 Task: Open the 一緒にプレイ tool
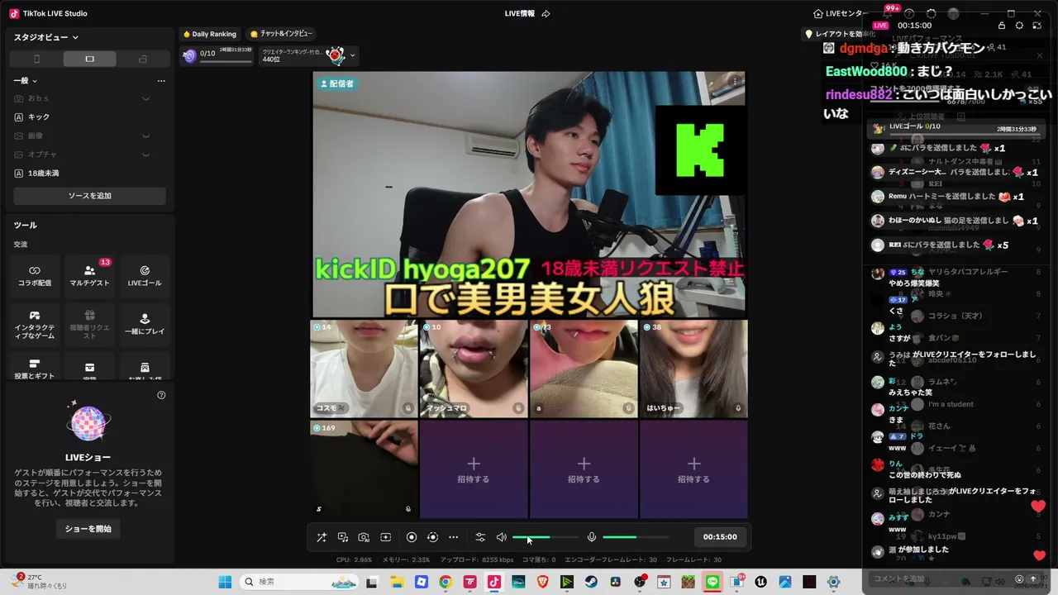[145, 325]
